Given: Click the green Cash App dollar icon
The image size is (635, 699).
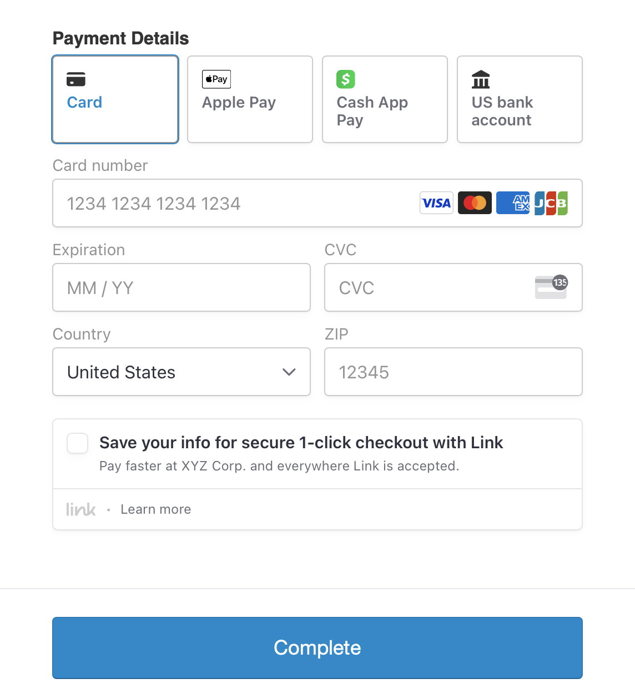Looking at the screenshot, I should coord(346,79).
